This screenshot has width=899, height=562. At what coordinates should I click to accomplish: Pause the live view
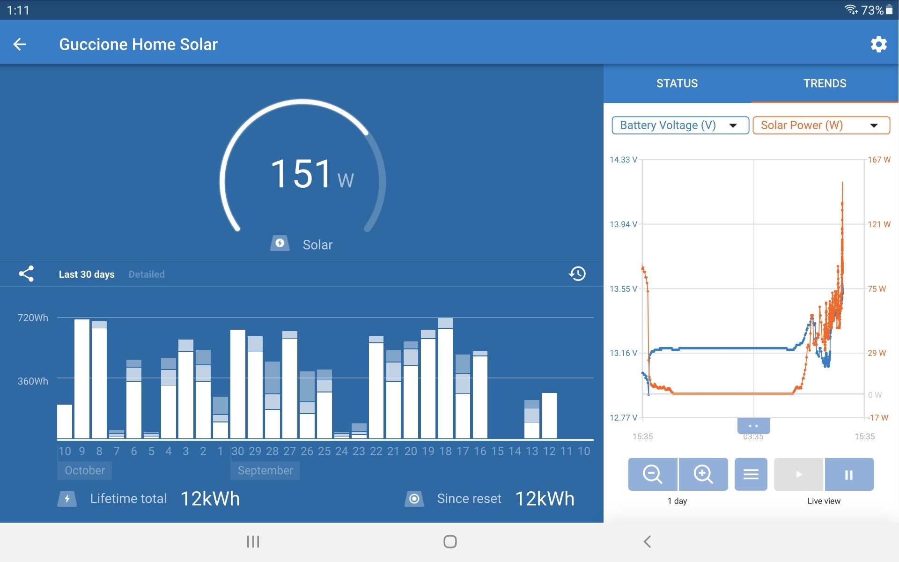point(849,474)
